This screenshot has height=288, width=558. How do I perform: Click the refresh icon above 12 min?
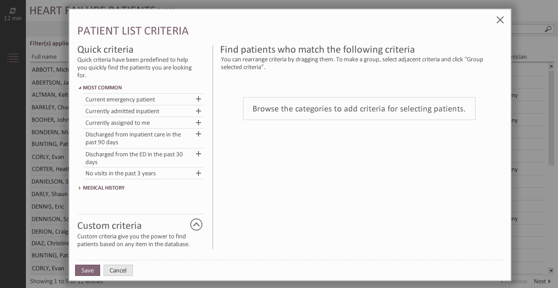(x=13, y=11)
